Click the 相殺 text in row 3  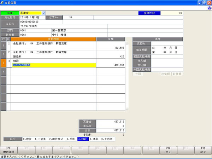point(16,61)
